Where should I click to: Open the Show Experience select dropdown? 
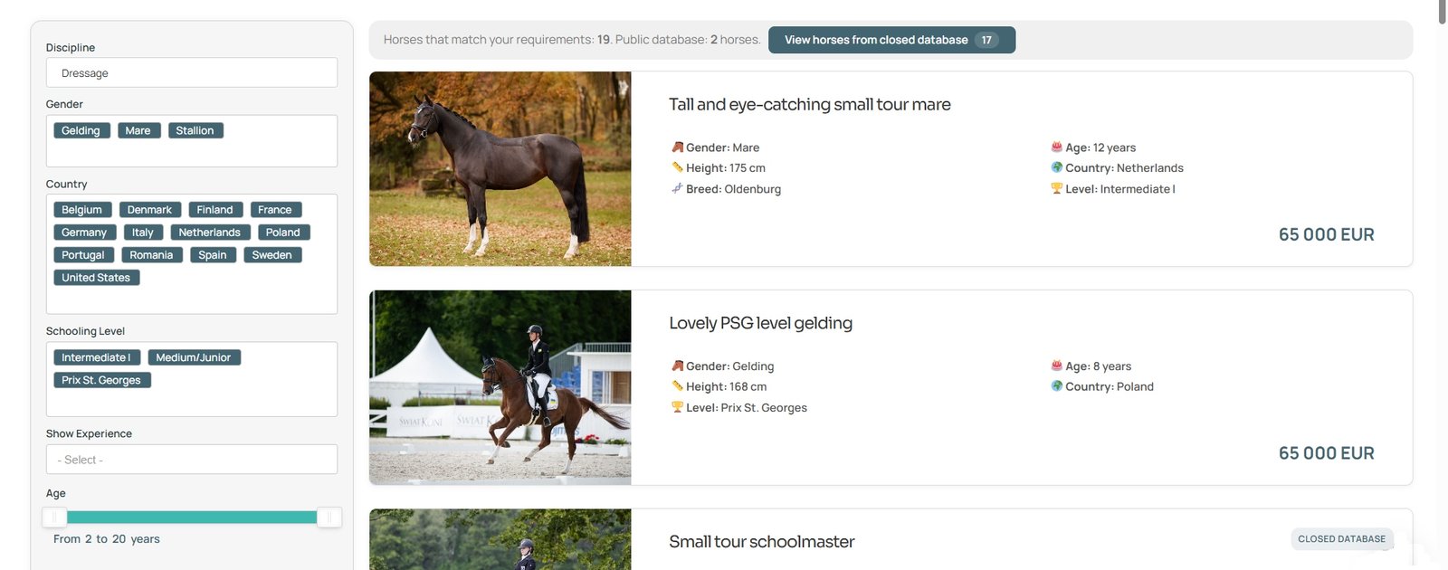point(192,460)
